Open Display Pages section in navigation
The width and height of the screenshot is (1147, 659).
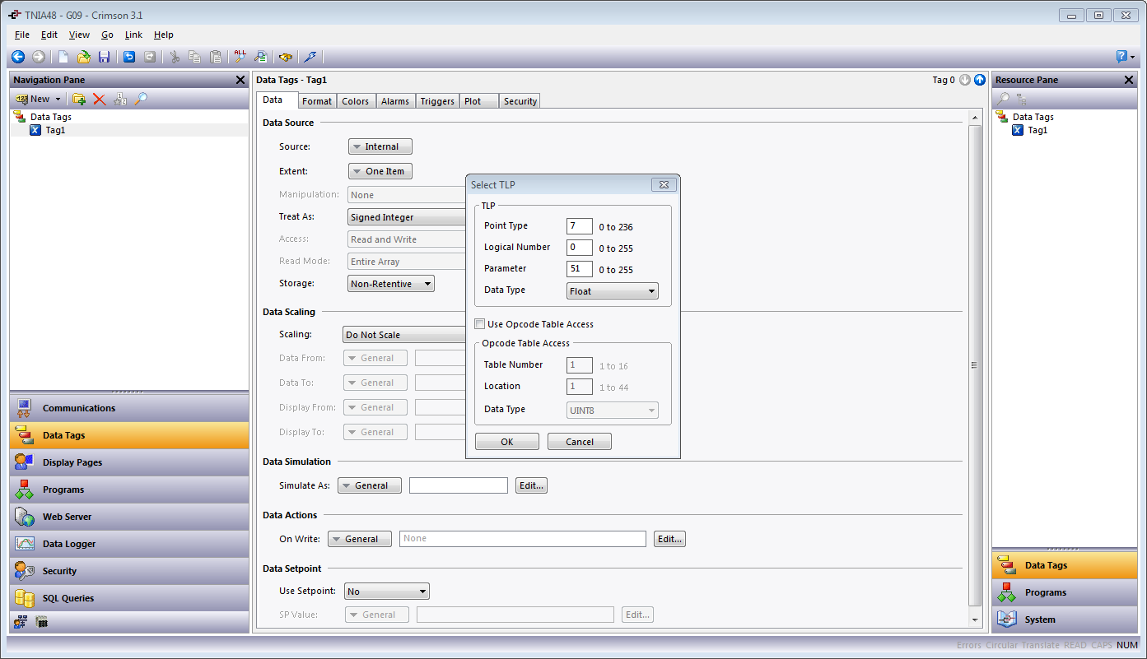point(129,462)
